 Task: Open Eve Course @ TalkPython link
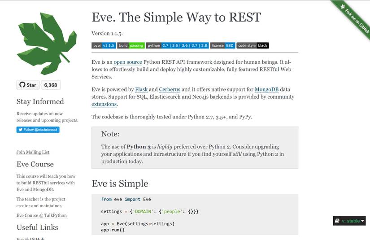click(x=42, y=215)
